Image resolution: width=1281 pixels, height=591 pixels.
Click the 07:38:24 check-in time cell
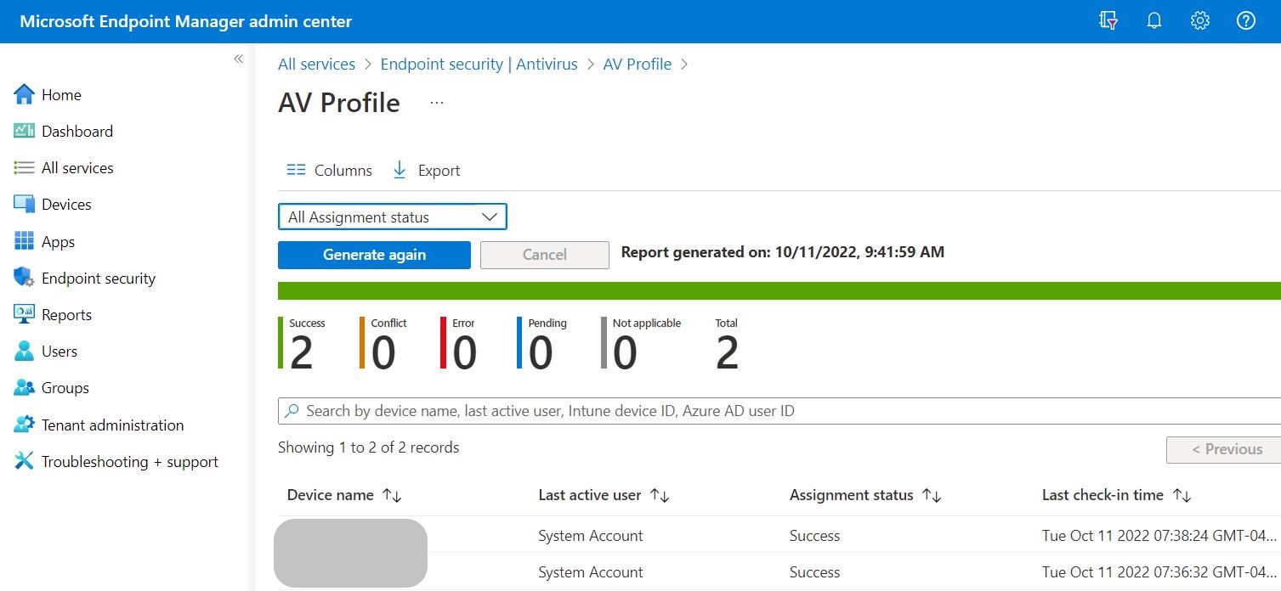(1159, 536)
